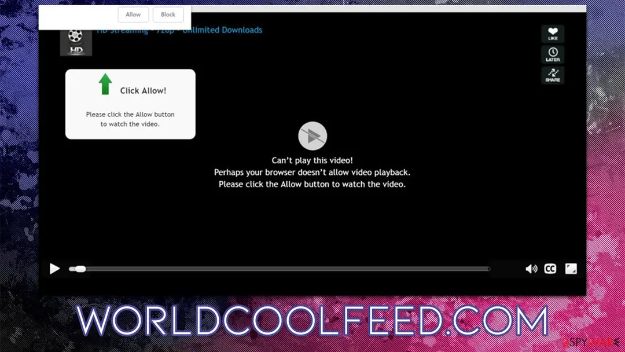Image resolution: width=625 pixels, height=352 pixels.
Task: Click the Allow button in notification prompt
Action: pos(133,14)
